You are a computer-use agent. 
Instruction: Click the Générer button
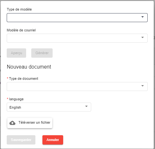tap(42, 53)
